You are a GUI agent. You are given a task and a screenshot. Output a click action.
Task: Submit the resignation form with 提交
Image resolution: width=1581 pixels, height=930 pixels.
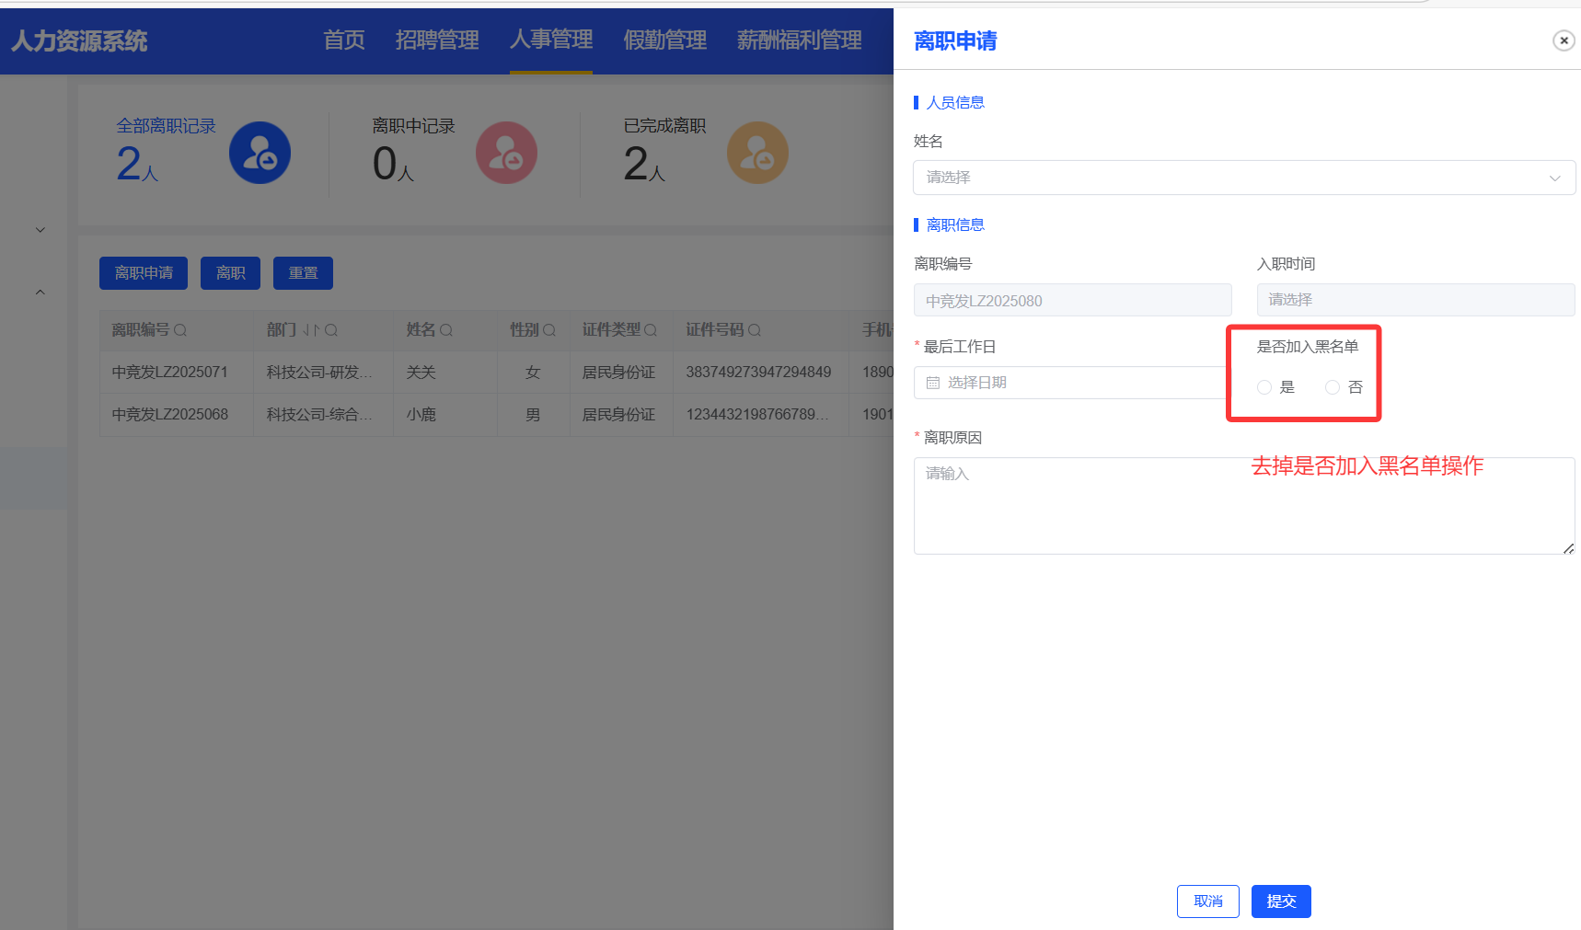1281,901
